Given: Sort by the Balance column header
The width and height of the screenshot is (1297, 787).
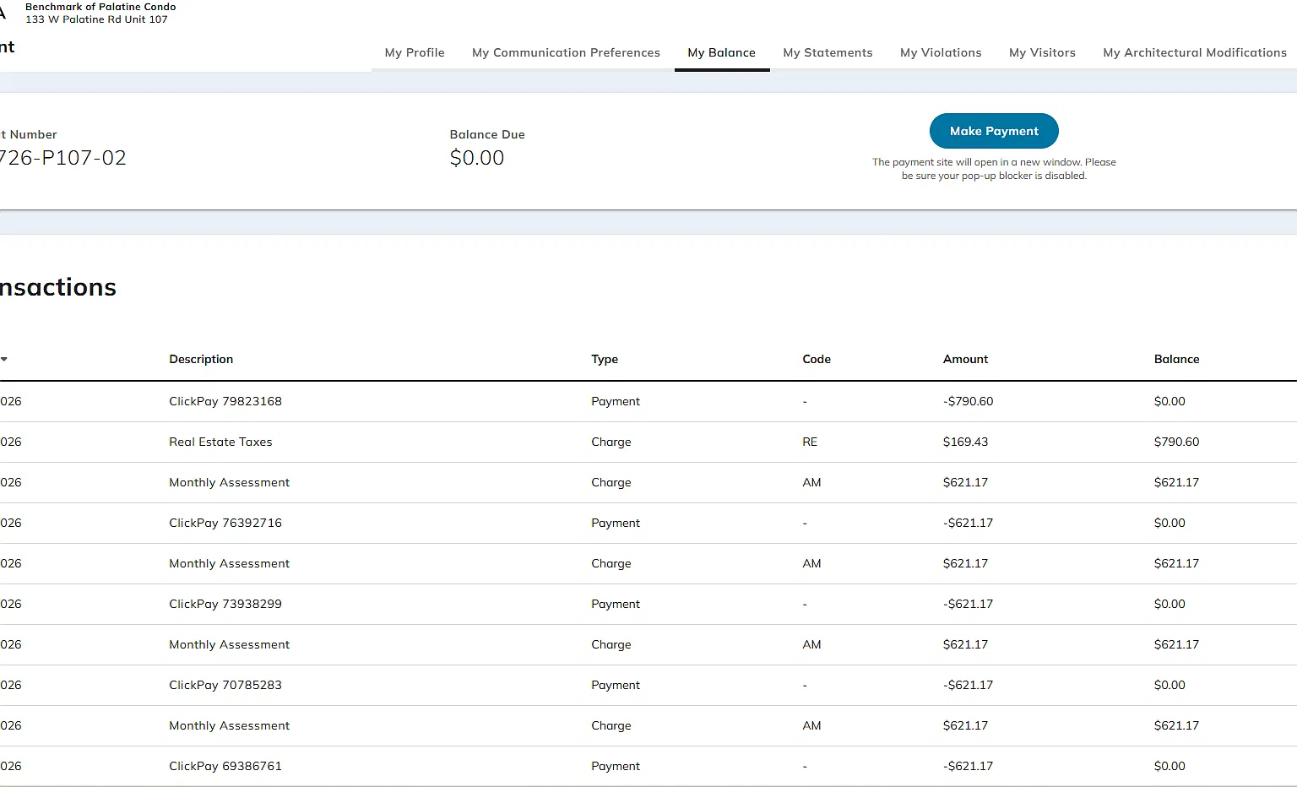Looking at the screenshot, I should tap(1176, 359).
